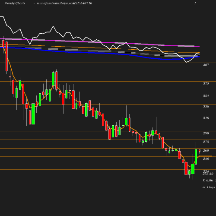This screenshot has width=216, height=216.
Task: Click the 336 price level label
Action: (206, 106)
